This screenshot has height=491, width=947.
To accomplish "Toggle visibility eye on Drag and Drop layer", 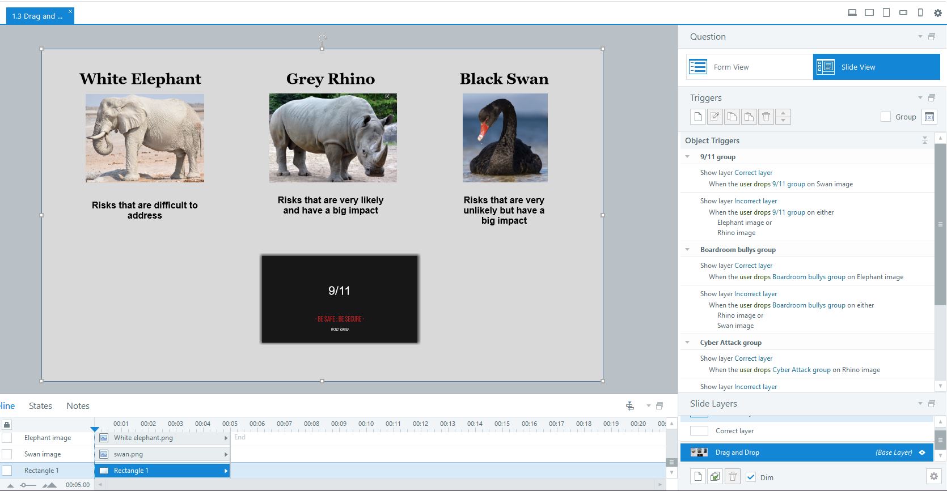I will tap(922, 452).
